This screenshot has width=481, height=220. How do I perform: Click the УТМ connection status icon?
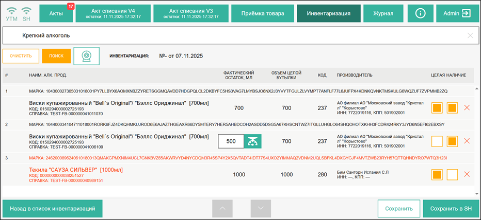coord(11,13)
